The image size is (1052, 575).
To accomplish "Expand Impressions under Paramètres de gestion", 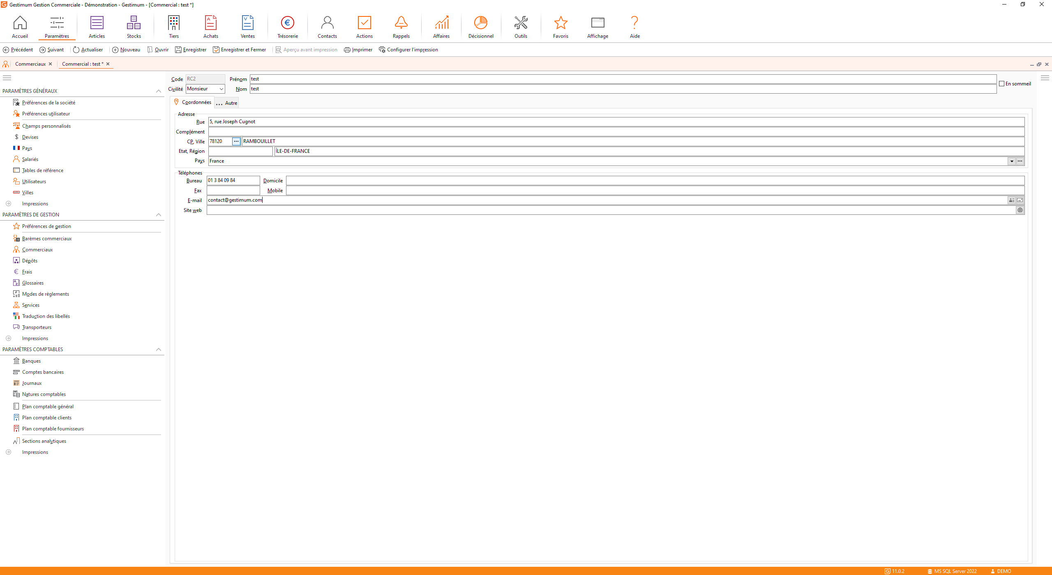I will coord(8,338).
